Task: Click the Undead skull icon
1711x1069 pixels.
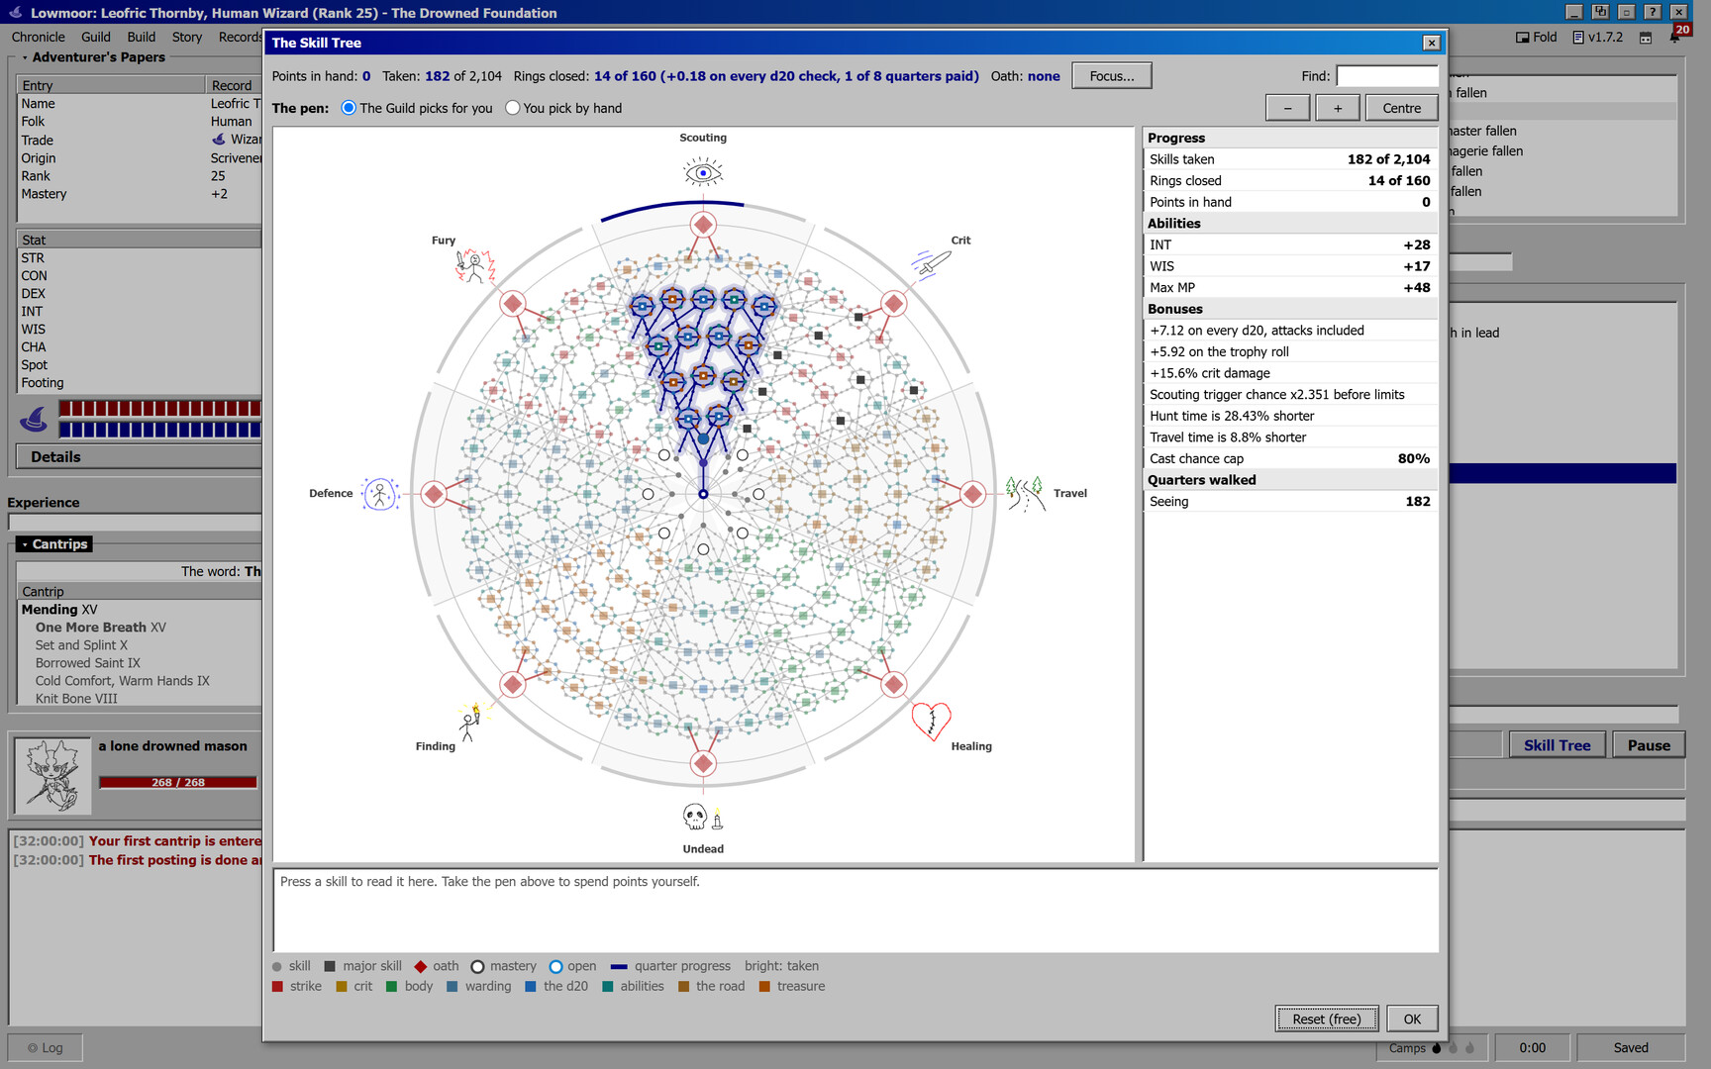Action: 703,818
